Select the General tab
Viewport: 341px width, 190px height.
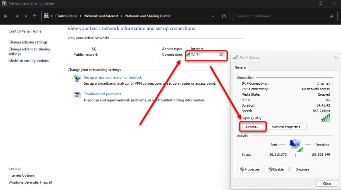(x=240, y=67)
